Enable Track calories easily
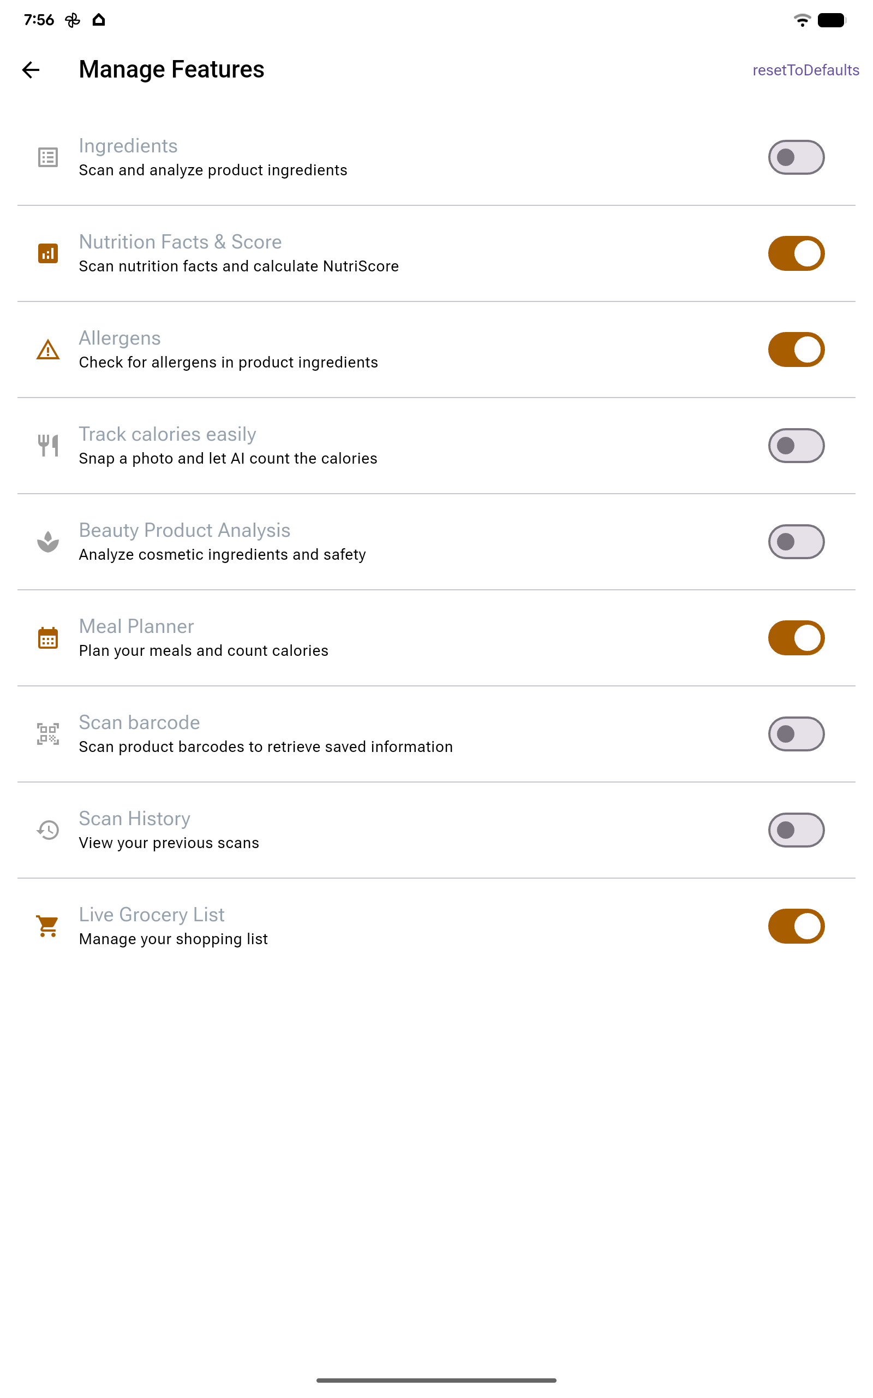873x1398 pixels. pos(797,445)
